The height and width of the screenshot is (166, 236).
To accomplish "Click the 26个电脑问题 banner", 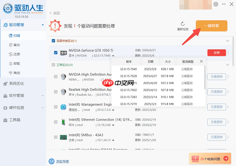I will point(210,159).
